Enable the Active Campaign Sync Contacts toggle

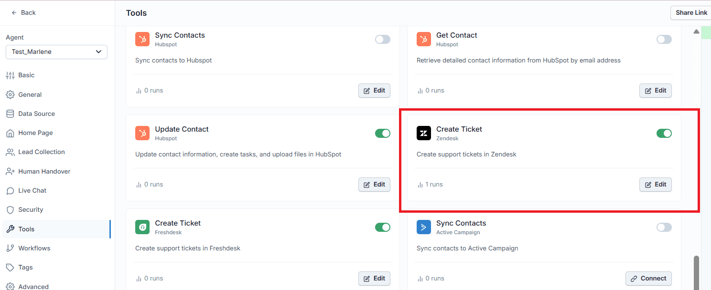(664, 227)
